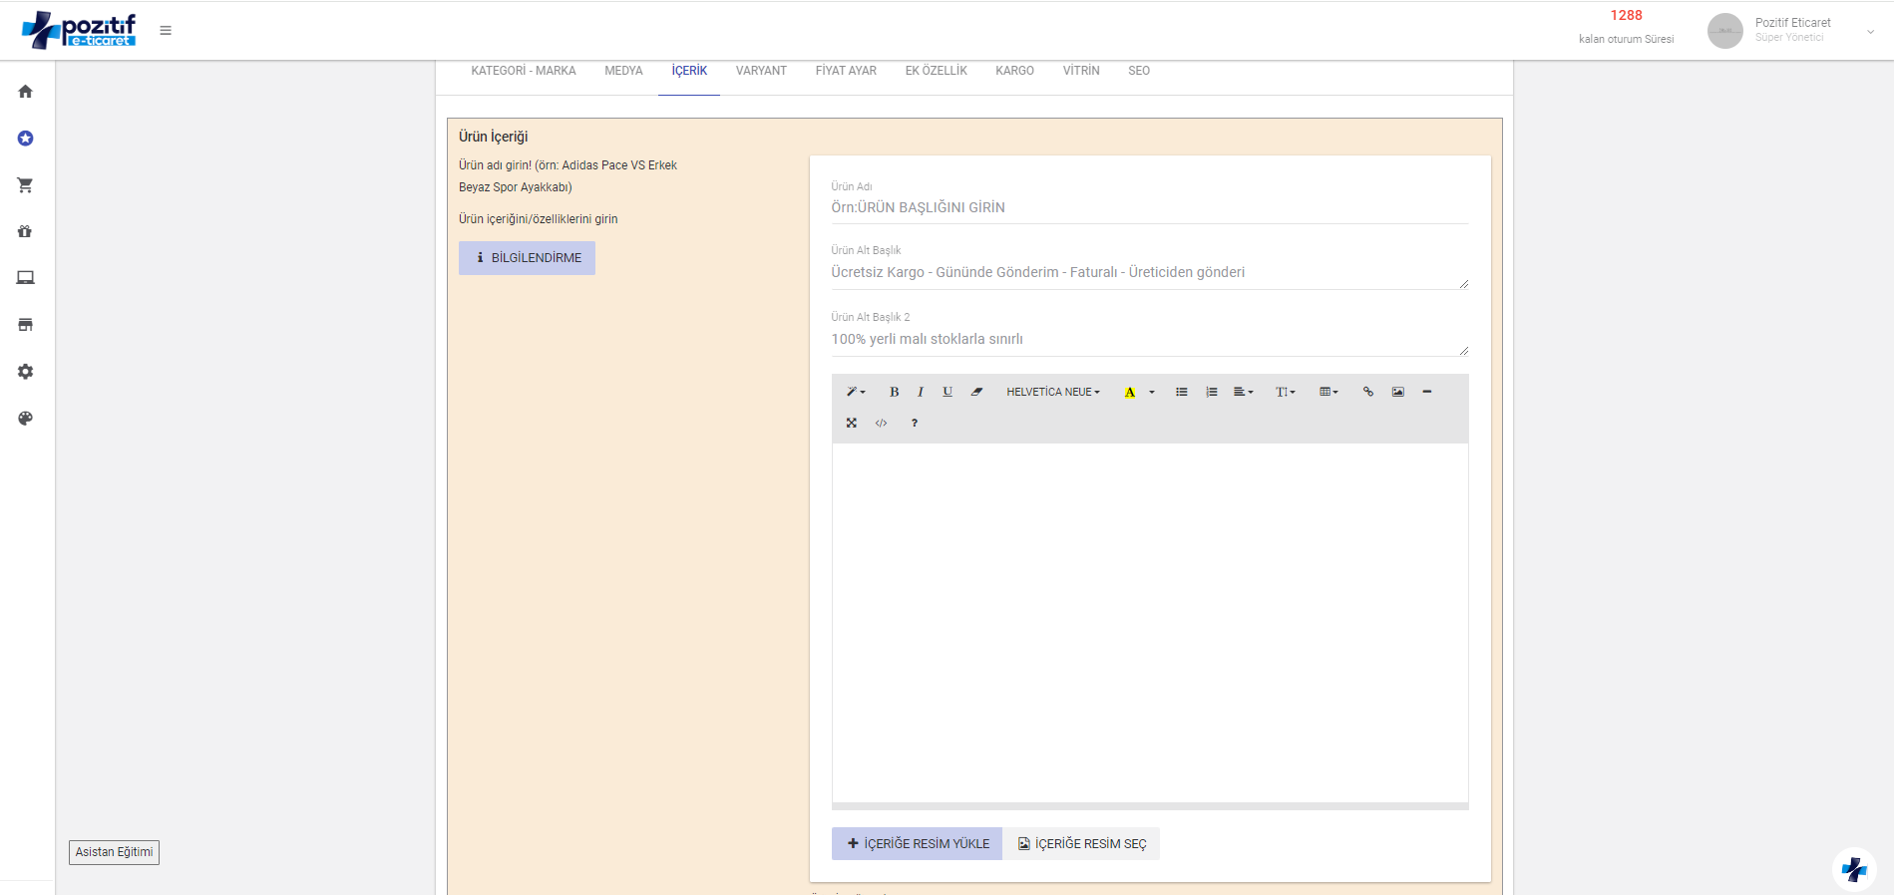Insert a horizontal rule line
The image size is (1894, 895).
point(1427,393)
